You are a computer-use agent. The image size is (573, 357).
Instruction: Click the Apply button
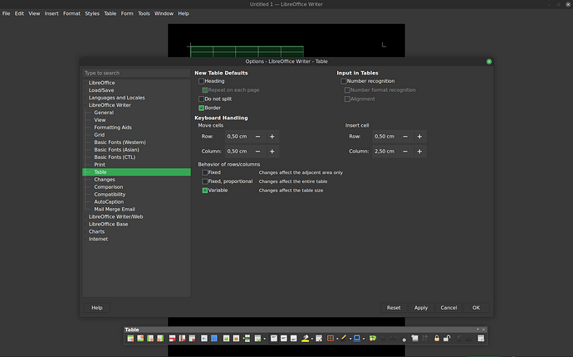tap(421, 308)
